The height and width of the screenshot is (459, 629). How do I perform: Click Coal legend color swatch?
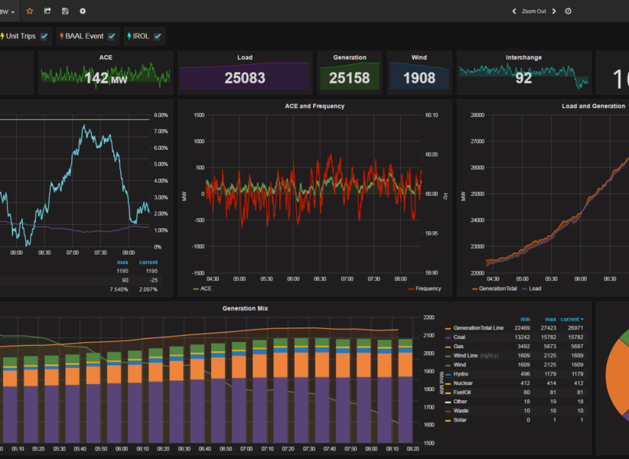pyautogui.click(x=448, y=337)
